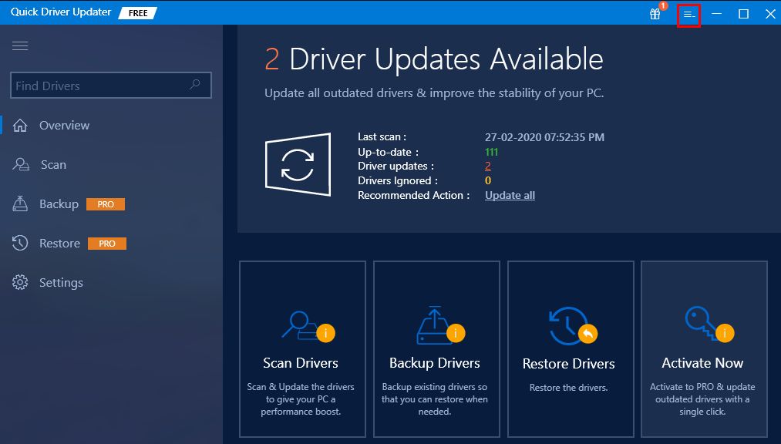Select Restore in the sidebar

[x=60, y=244]
